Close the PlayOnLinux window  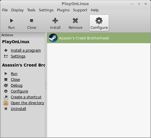(146, 4)
